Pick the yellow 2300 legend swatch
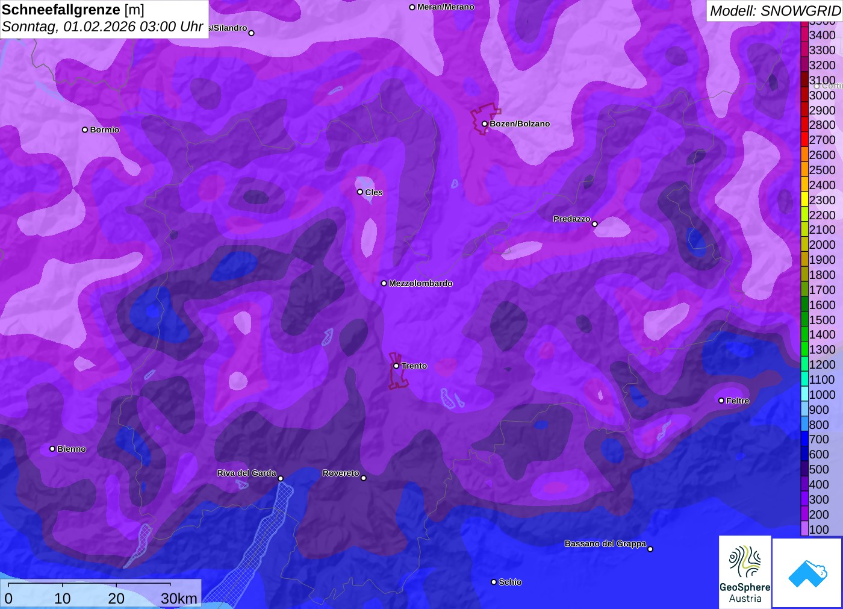This screenshot has width=843, height=609. 804,199
